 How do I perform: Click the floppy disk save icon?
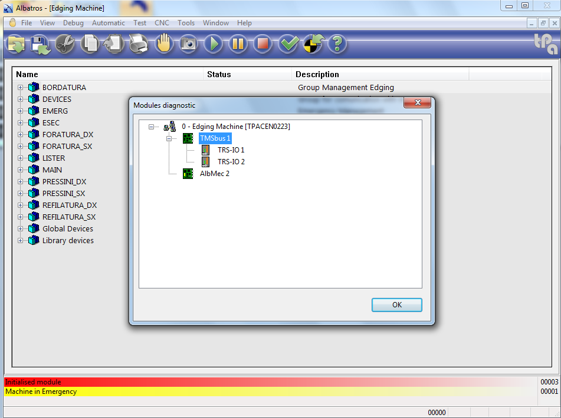click(x=40, y=44)
